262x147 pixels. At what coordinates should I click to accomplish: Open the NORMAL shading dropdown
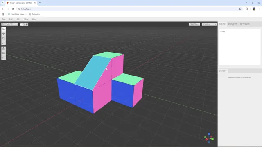(x=209, y=24)
